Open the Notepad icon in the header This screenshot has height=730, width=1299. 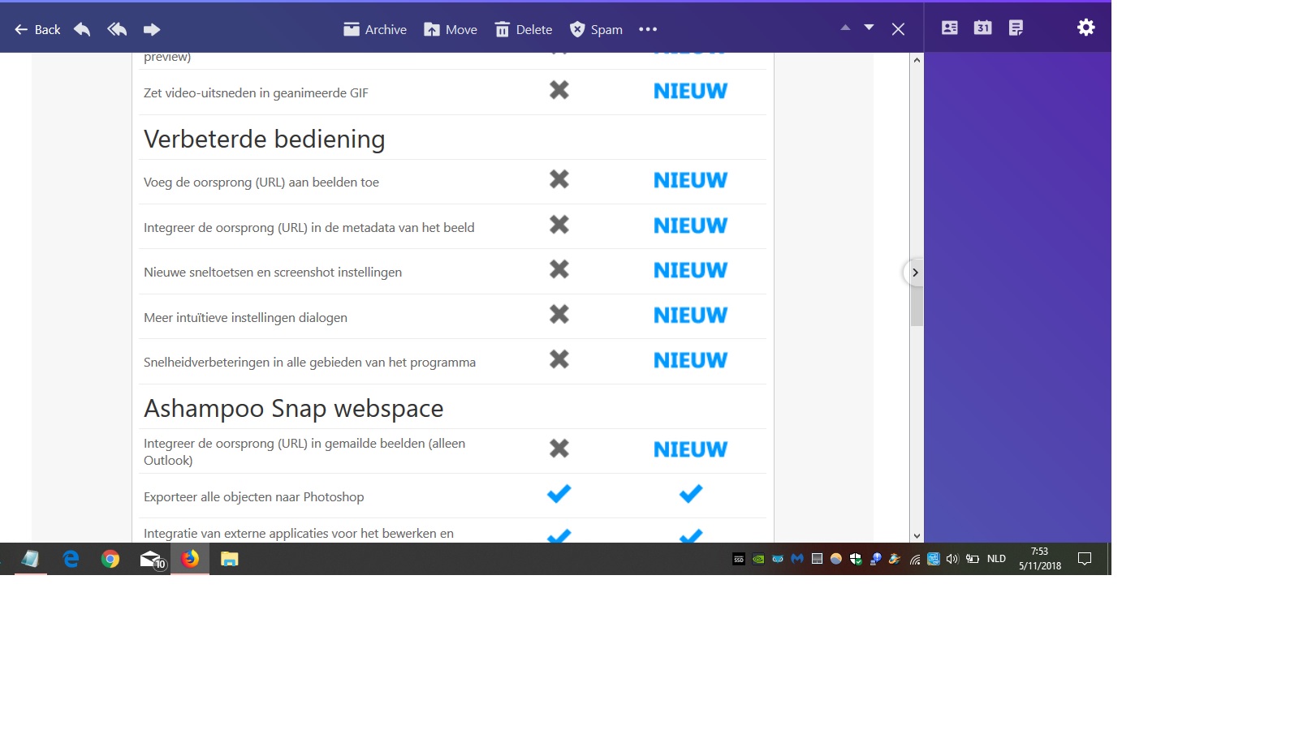point(1016,28)
